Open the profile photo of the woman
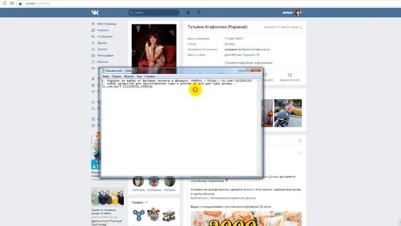401x226 pixels. pyautogui.click(x=154, y=46)
